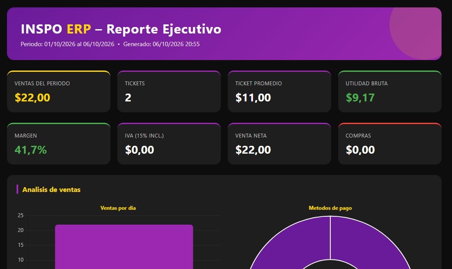Select the Ventas por dia chart title
This screenshot has height=269, width=452.
pyautogui.click(x=118, y=208)
